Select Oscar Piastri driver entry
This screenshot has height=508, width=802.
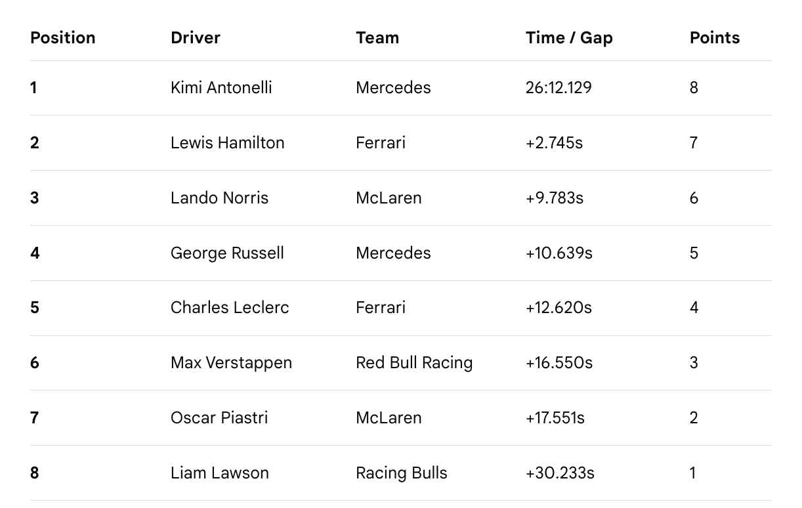(x=219, y=417)
